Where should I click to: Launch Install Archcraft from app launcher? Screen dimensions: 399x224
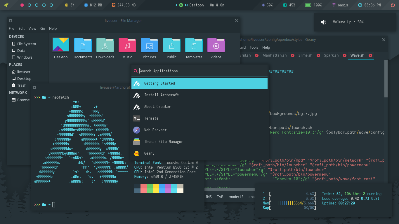199,95
